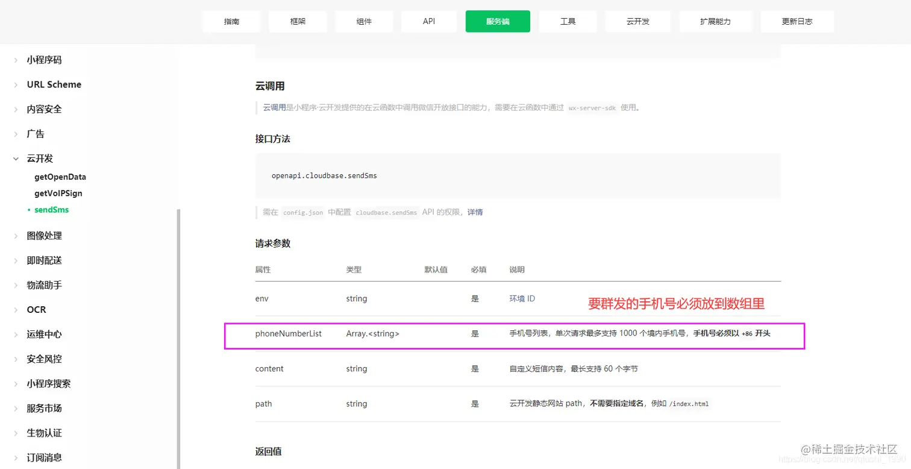Expand chevron next to 内容安全
The image size is (911, 469).
click(16, 110)
